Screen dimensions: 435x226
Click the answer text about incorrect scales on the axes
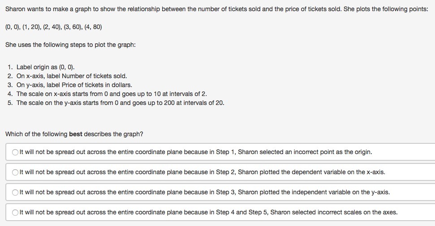[x=209, y=213]
